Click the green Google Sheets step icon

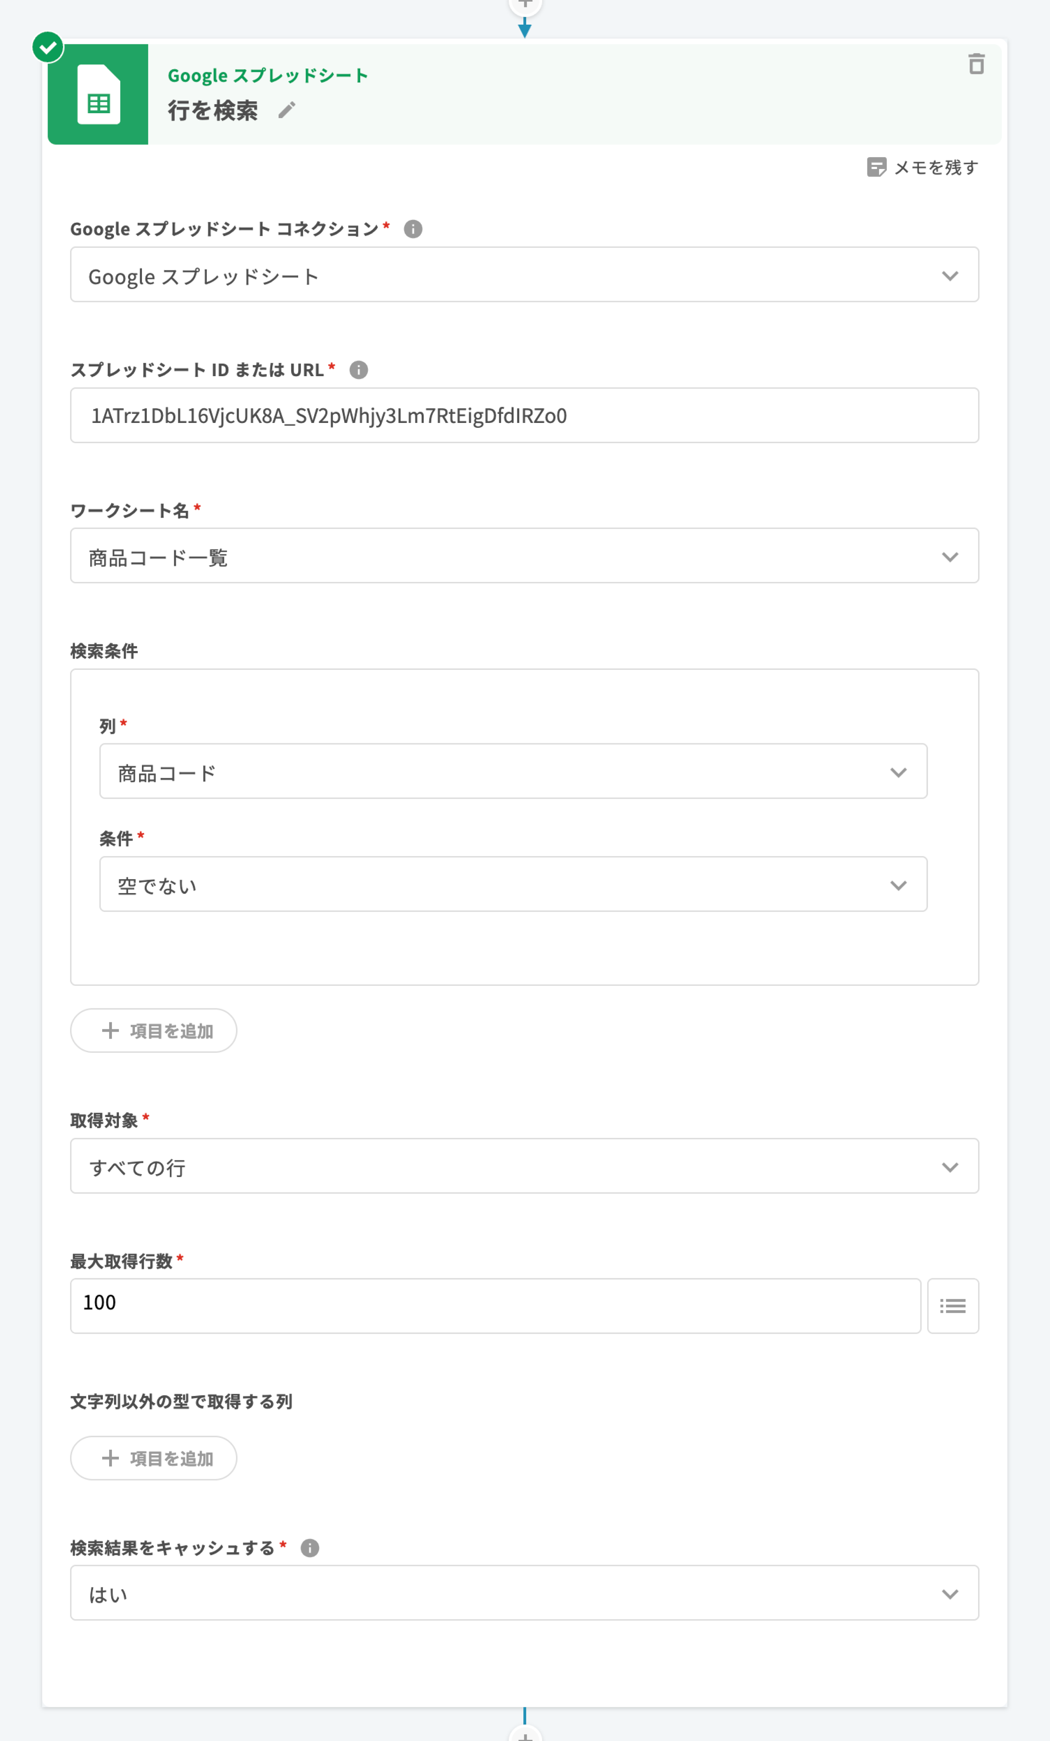98,95
